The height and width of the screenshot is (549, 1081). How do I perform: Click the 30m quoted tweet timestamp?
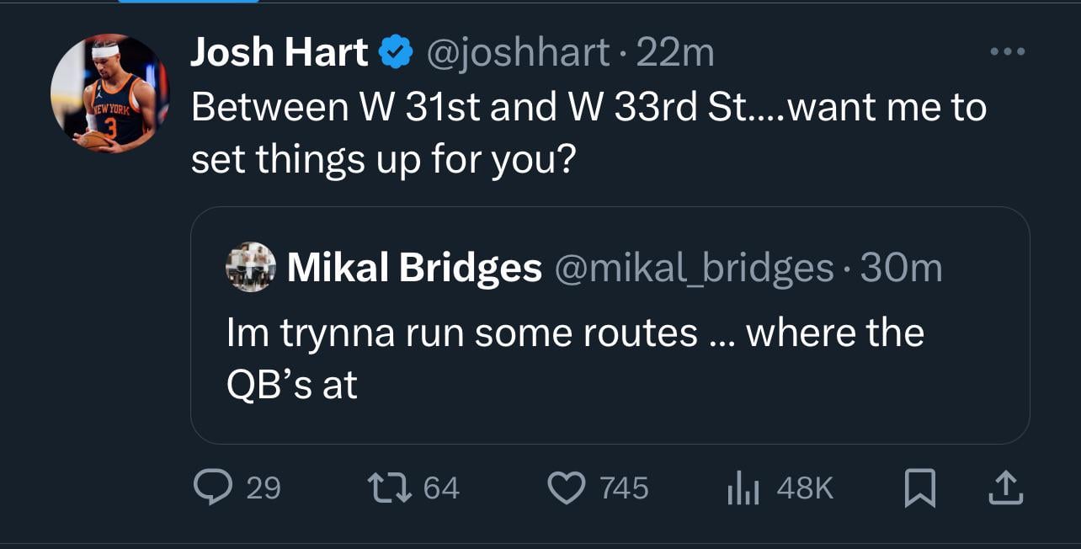tap(901, 268)
